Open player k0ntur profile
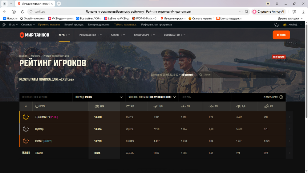The height and width of the screenshot is (173, 308). click(x=39, y=141)
